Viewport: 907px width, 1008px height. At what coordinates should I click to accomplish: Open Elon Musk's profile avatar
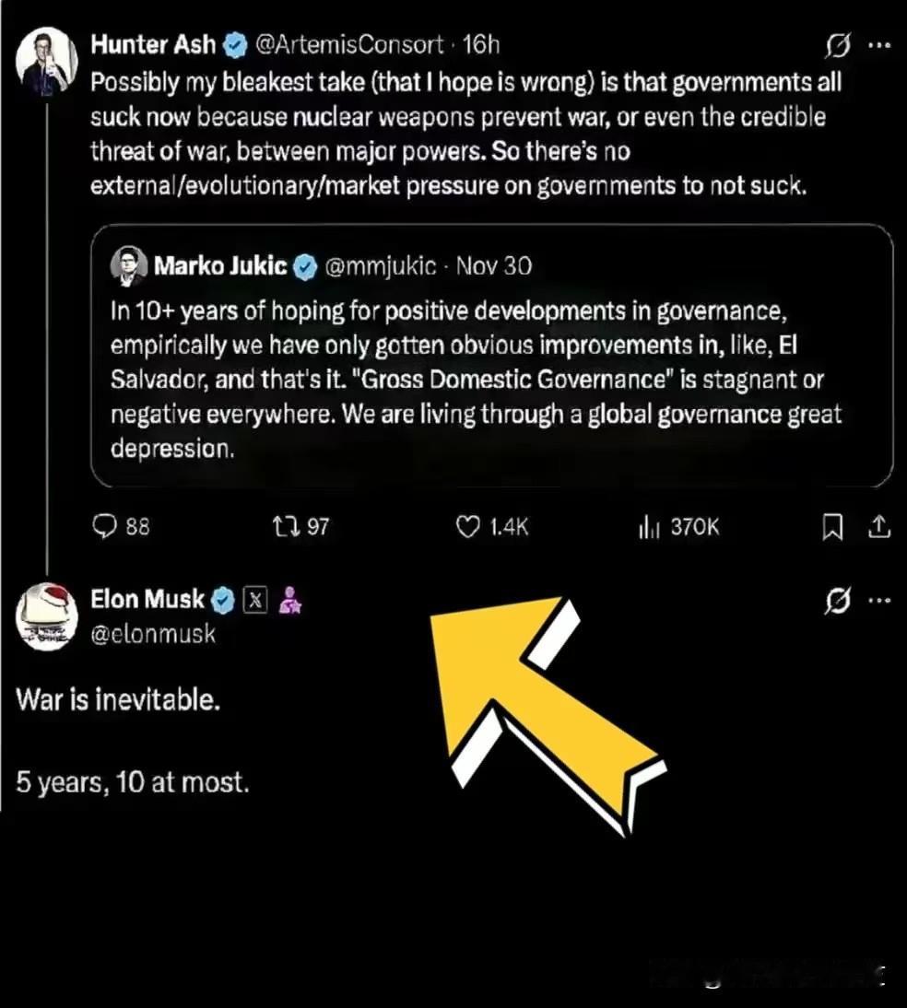point(47,616)
